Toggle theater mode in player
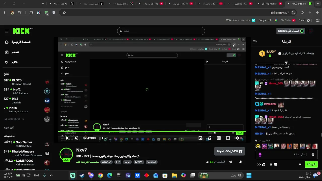The image size is (322, 181). tap(219, 138)
